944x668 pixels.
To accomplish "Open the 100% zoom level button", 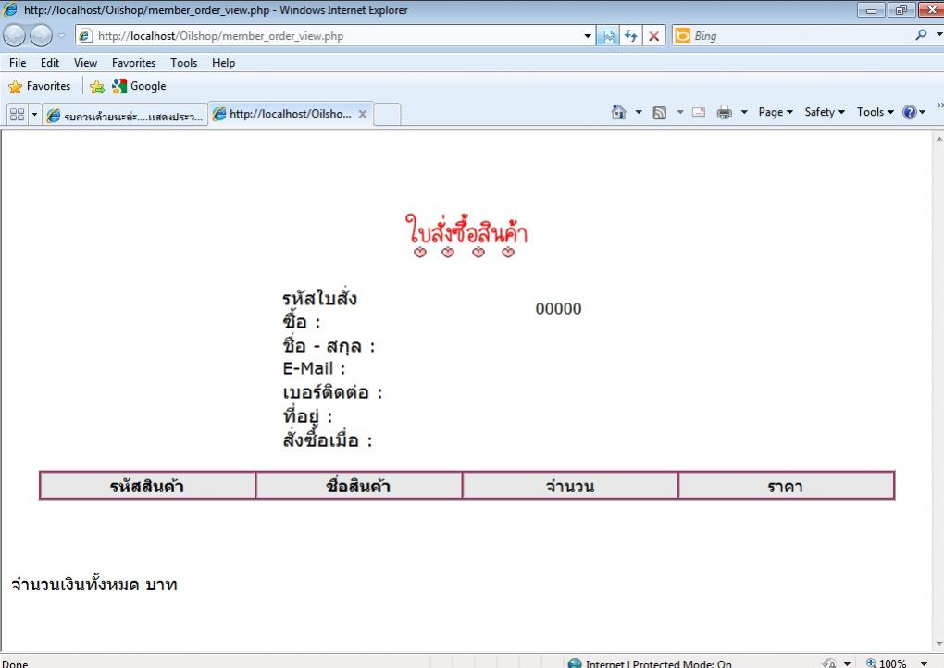I will (x=887, y=663).
